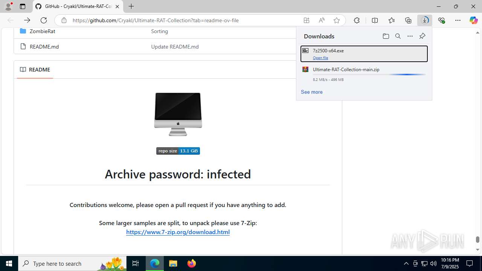Screen dimensions: 482x271
Task: Select Ultimate-RAT-Collection-main.zip download entry
Action: pyautogui.click(x=364, y=74)
